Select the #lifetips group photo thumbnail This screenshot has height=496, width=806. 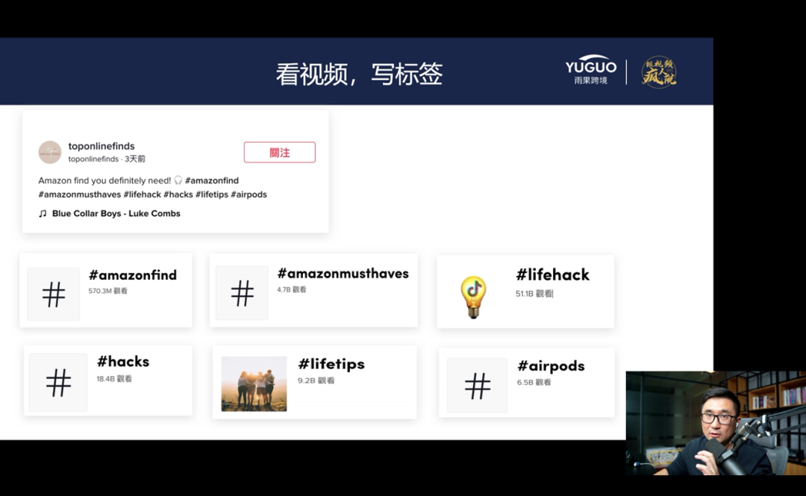point(254,385)
